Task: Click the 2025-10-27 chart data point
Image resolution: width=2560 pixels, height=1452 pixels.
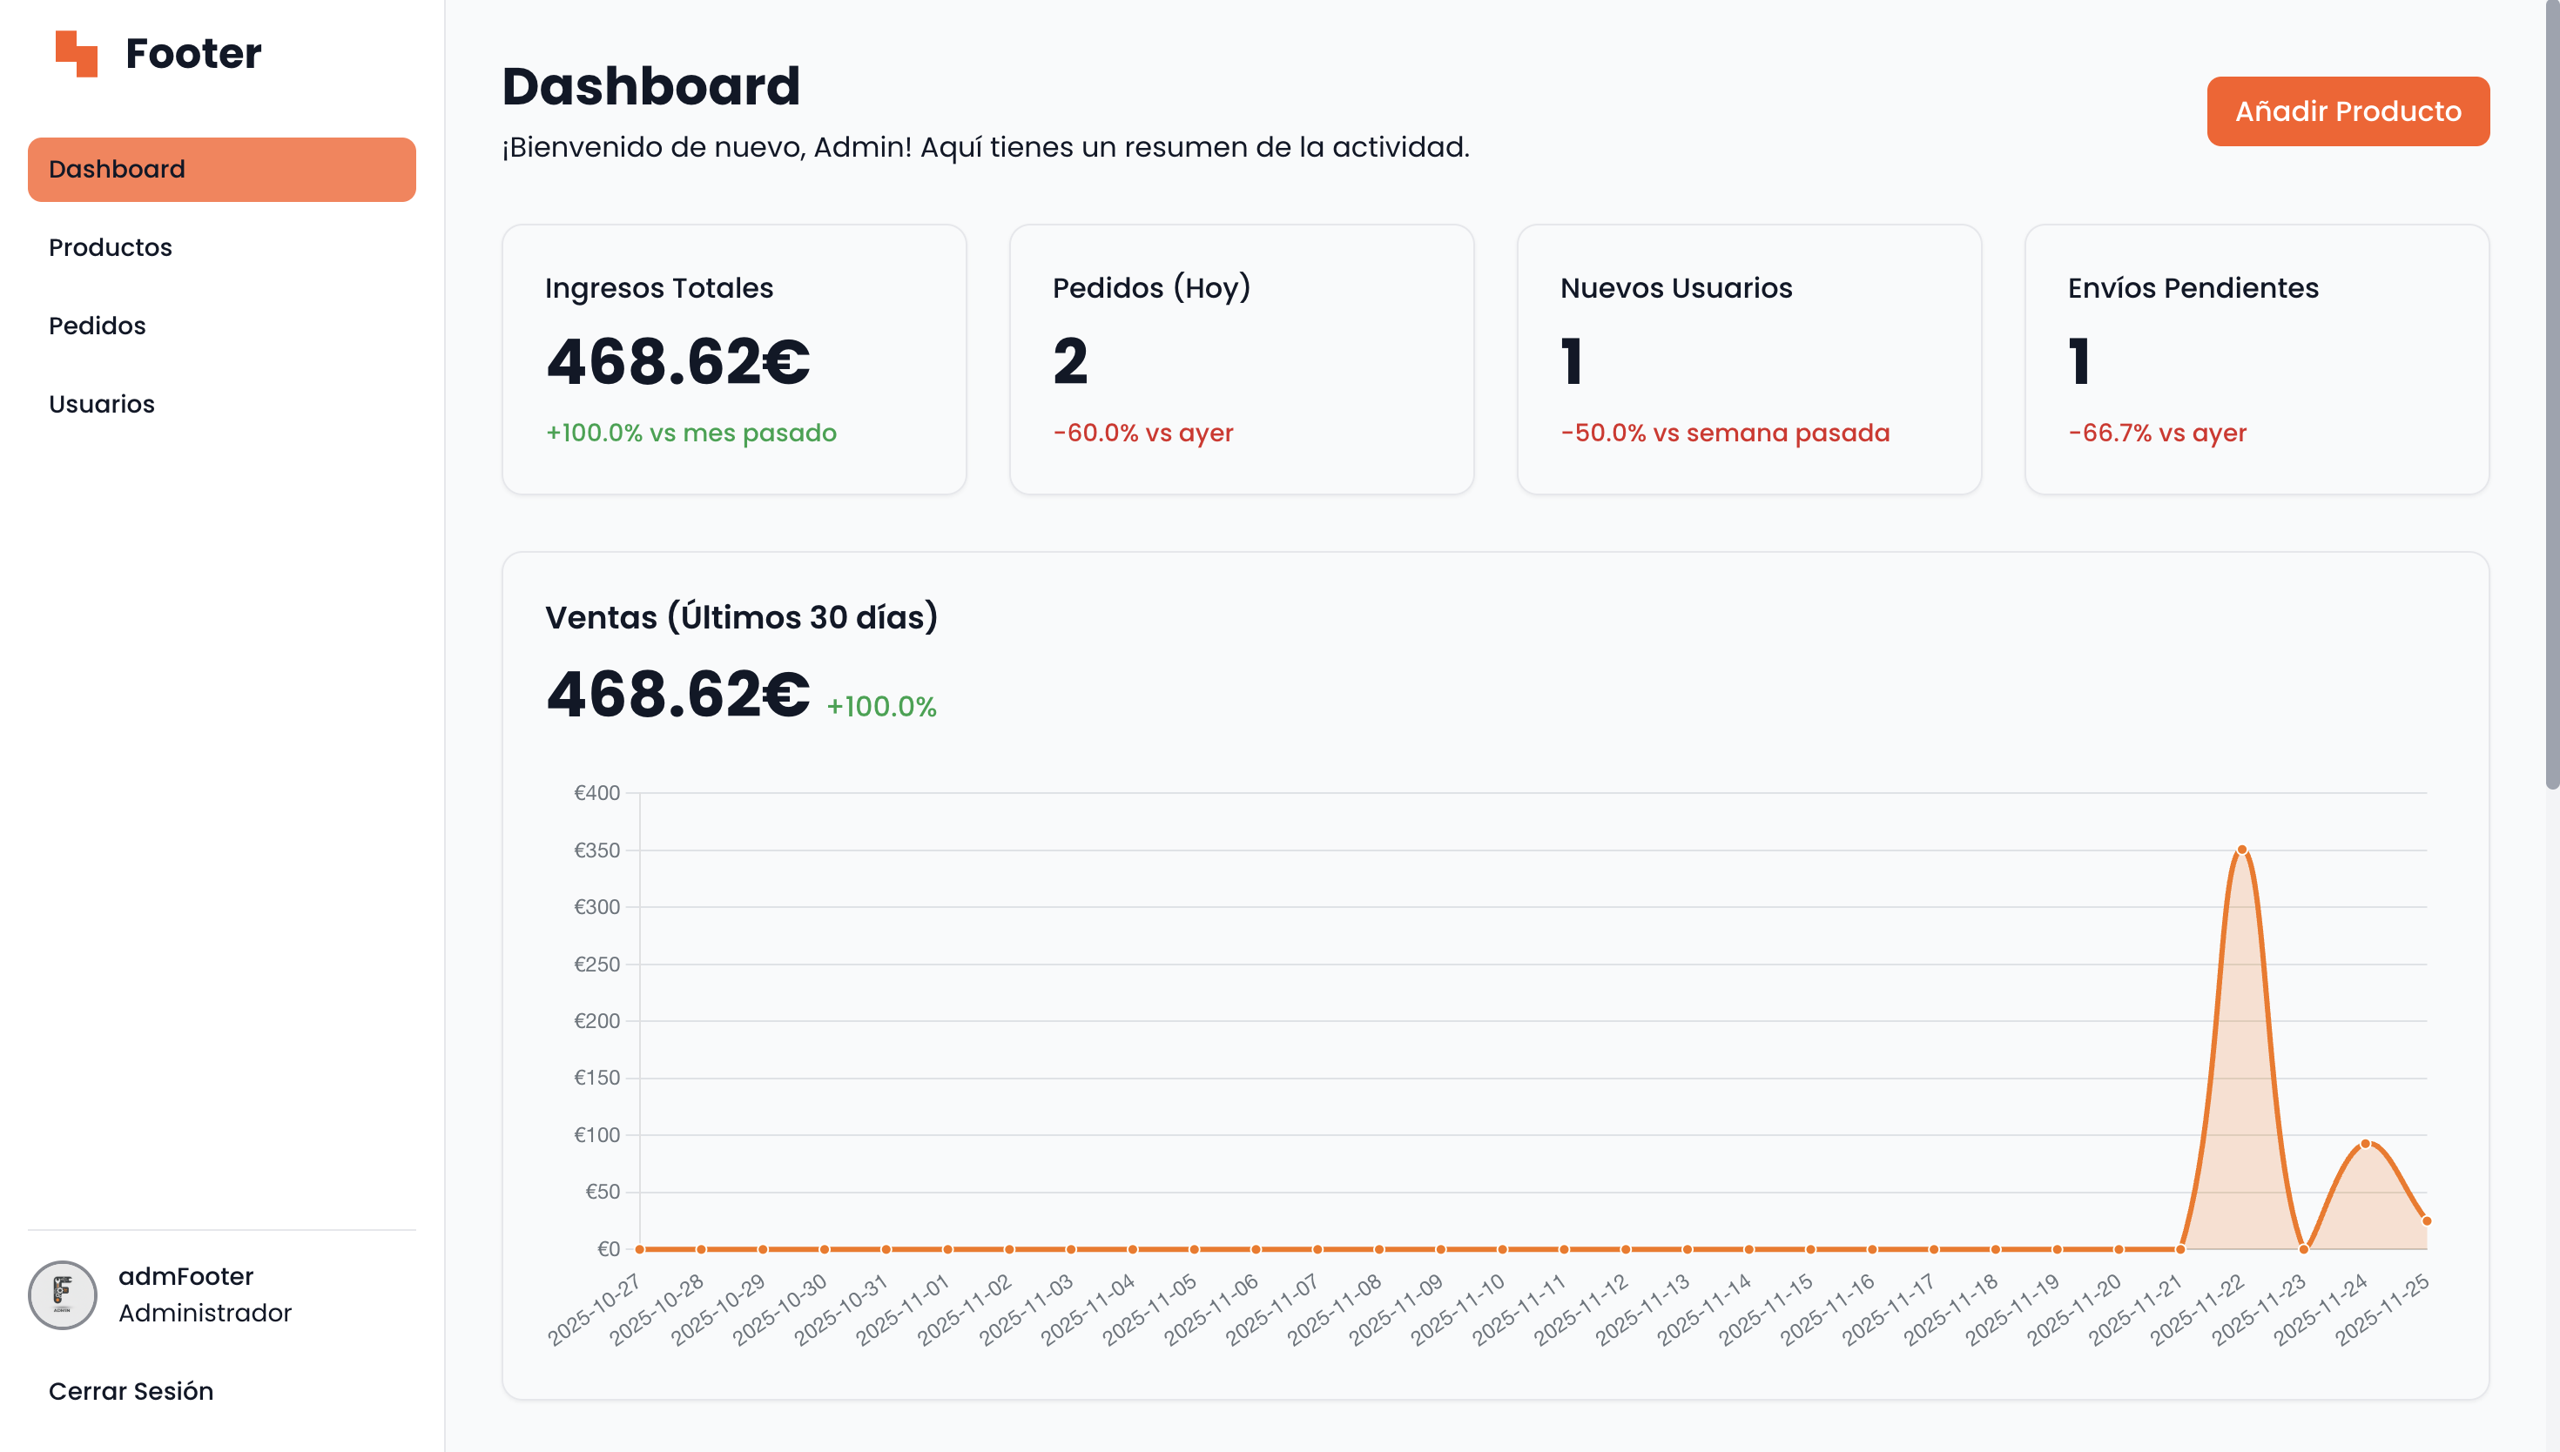Action: tap(640, 1248)
